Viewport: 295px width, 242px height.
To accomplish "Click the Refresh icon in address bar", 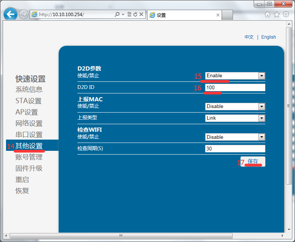I will tap(135, 15).
